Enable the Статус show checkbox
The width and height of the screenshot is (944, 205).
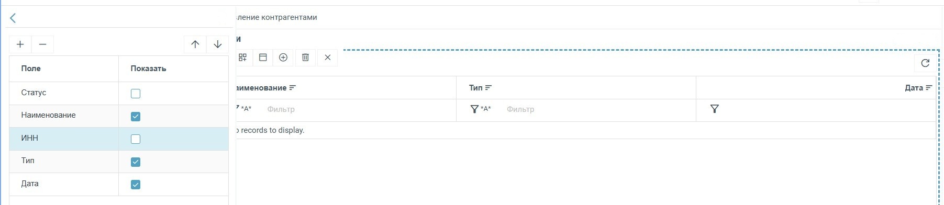(136, 94)
